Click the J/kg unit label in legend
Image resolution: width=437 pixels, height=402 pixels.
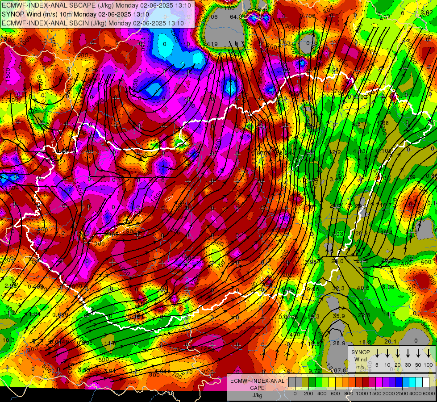click(x=257, y=395)
